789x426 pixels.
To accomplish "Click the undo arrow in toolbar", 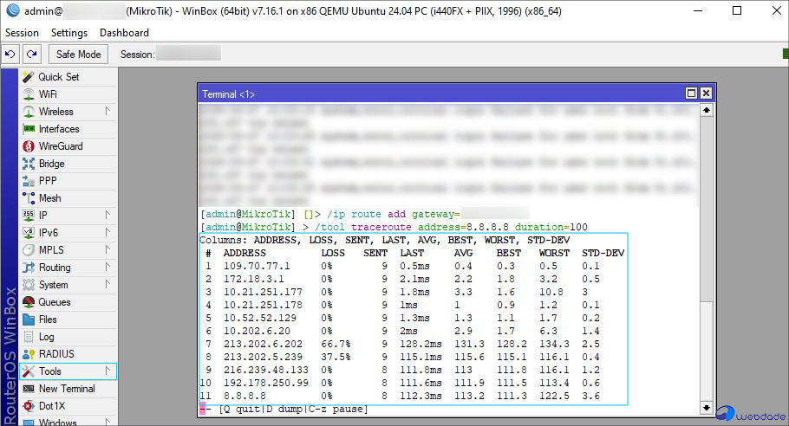I will (10, 55).
